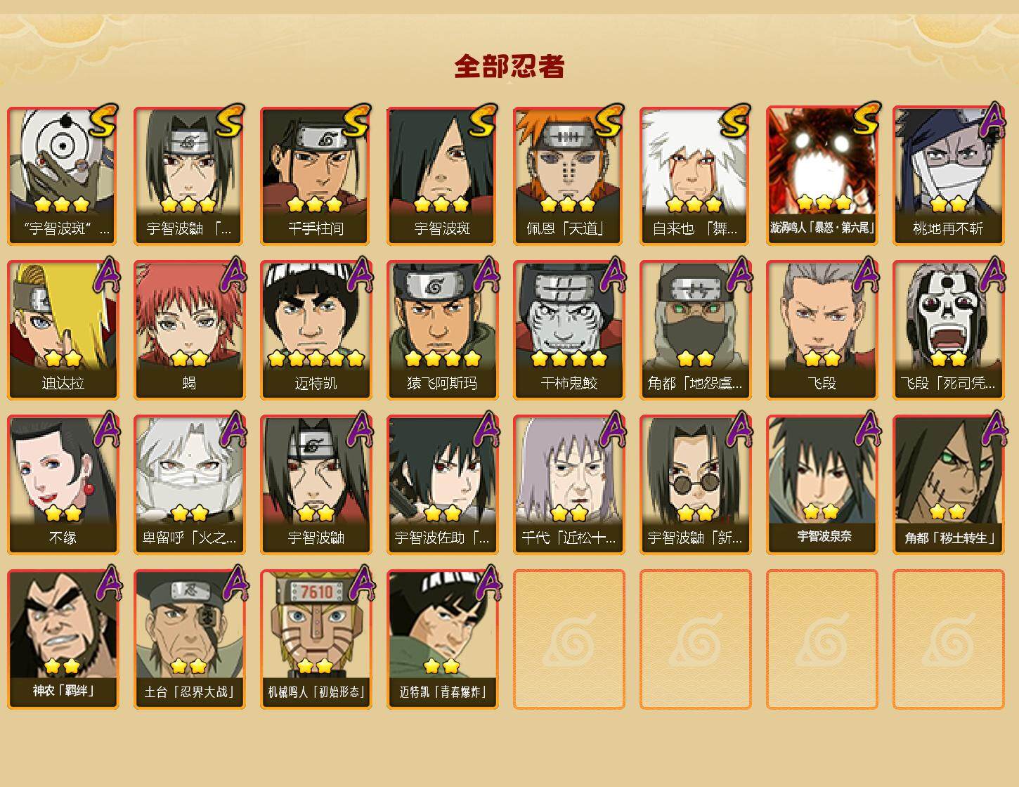Select the 迪达拉 ninja card
1019x787 pixels.
pyautogui.click(x=63, y=330)
